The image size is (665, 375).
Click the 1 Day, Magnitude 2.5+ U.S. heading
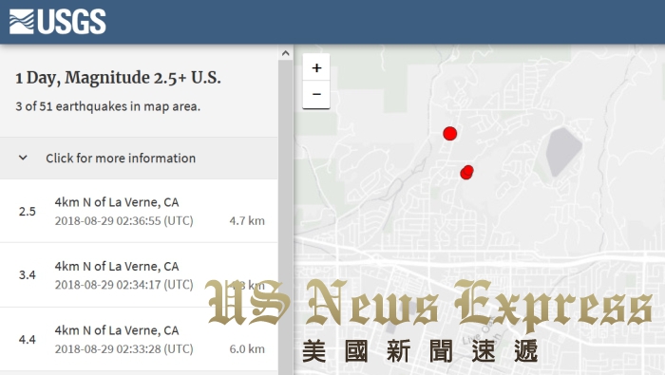[119, 78]
